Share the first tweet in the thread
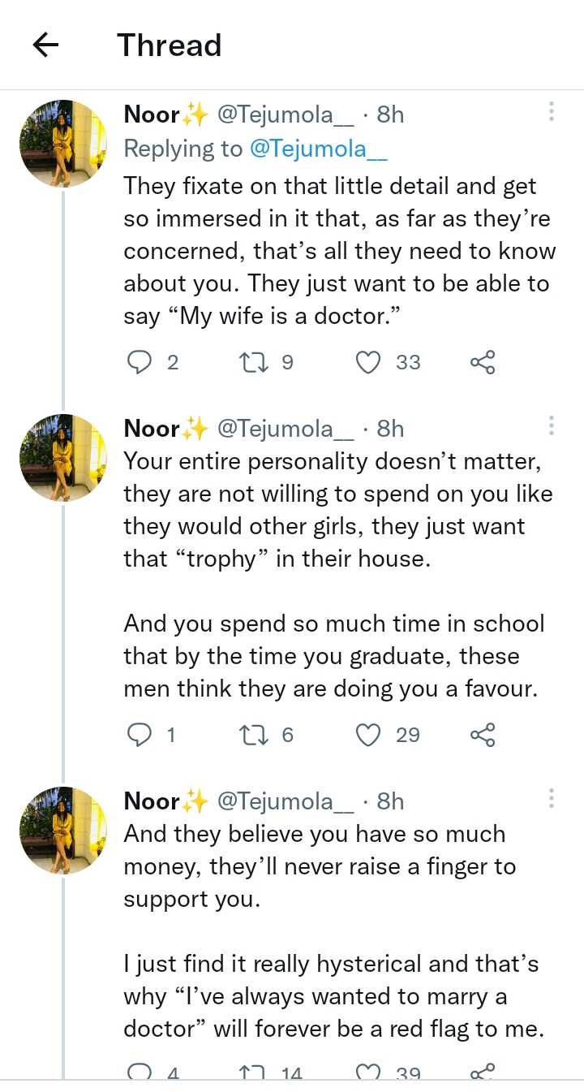 [x=482, y=362]
